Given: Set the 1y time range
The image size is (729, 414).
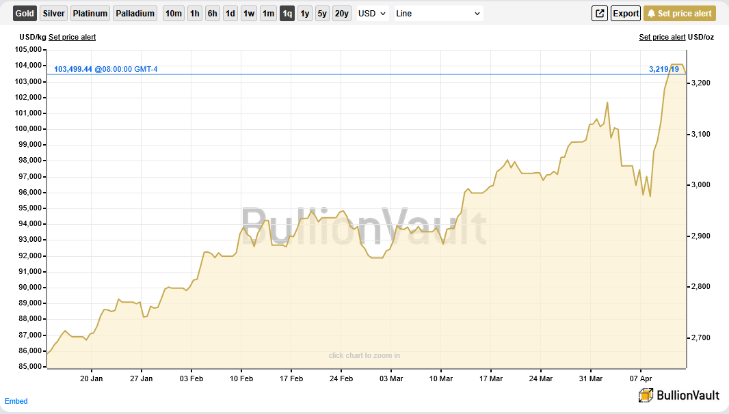Looking at the screenshot, I should (304, 14).
